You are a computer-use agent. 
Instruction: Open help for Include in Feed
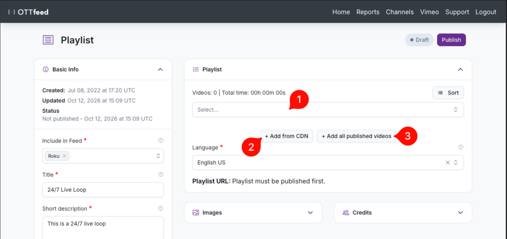click(x=161, y=141)
